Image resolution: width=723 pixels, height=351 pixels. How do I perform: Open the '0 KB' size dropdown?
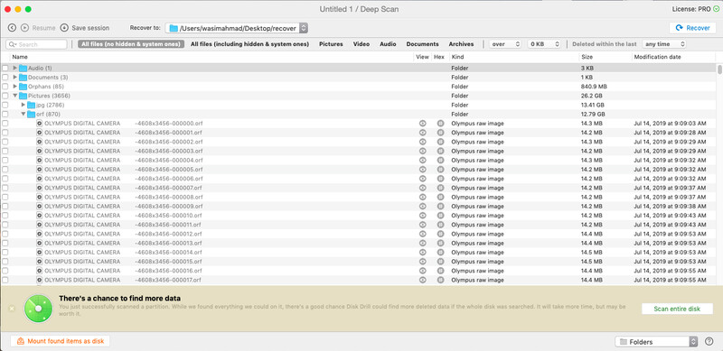pos(544,44)
